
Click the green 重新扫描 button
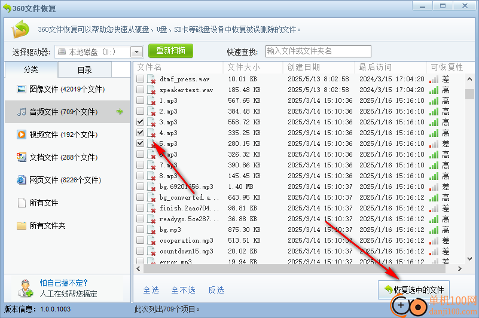pyautogui.click(x=171, y=51)
